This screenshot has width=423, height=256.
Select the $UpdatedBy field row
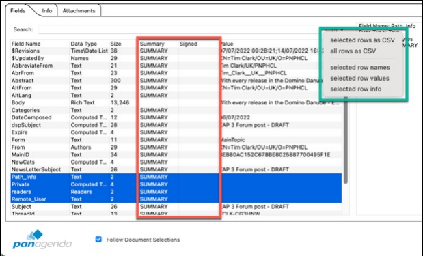pyautogui.click(x=176, y=58)
